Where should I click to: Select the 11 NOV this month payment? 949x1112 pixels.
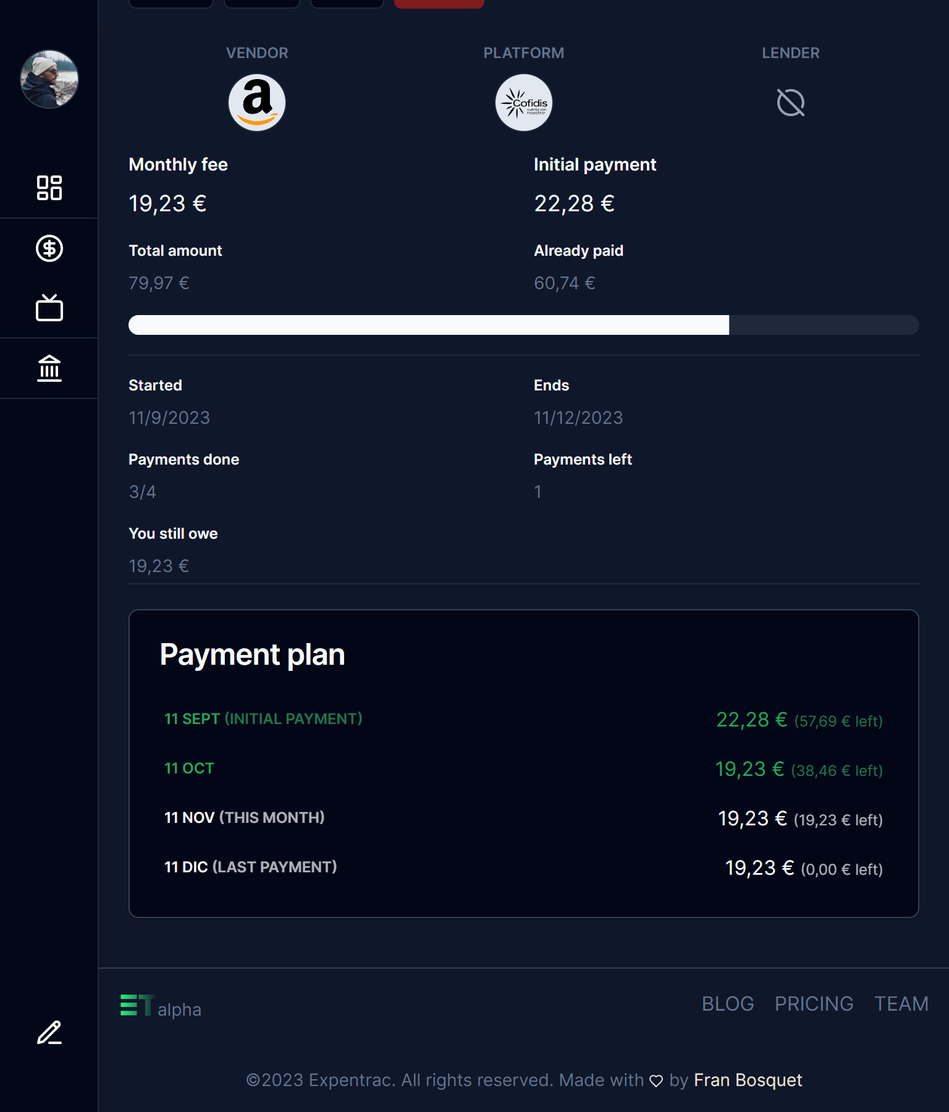pos(523,819)
